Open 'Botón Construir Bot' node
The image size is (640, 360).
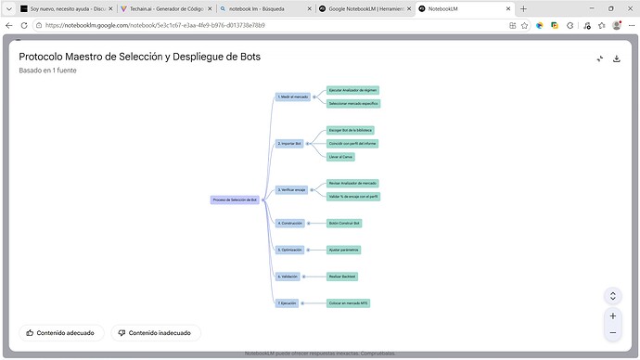(x=344, y=224)
